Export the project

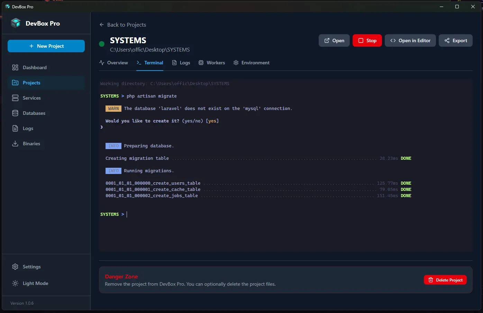point(456,40)
